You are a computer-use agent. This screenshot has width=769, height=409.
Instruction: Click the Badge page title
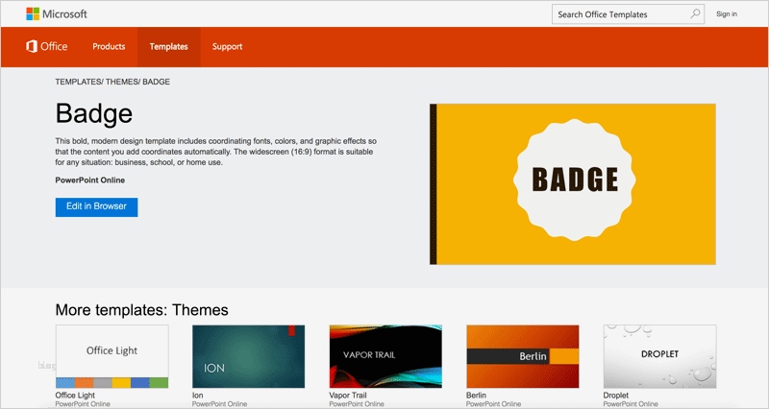[94, 113]
